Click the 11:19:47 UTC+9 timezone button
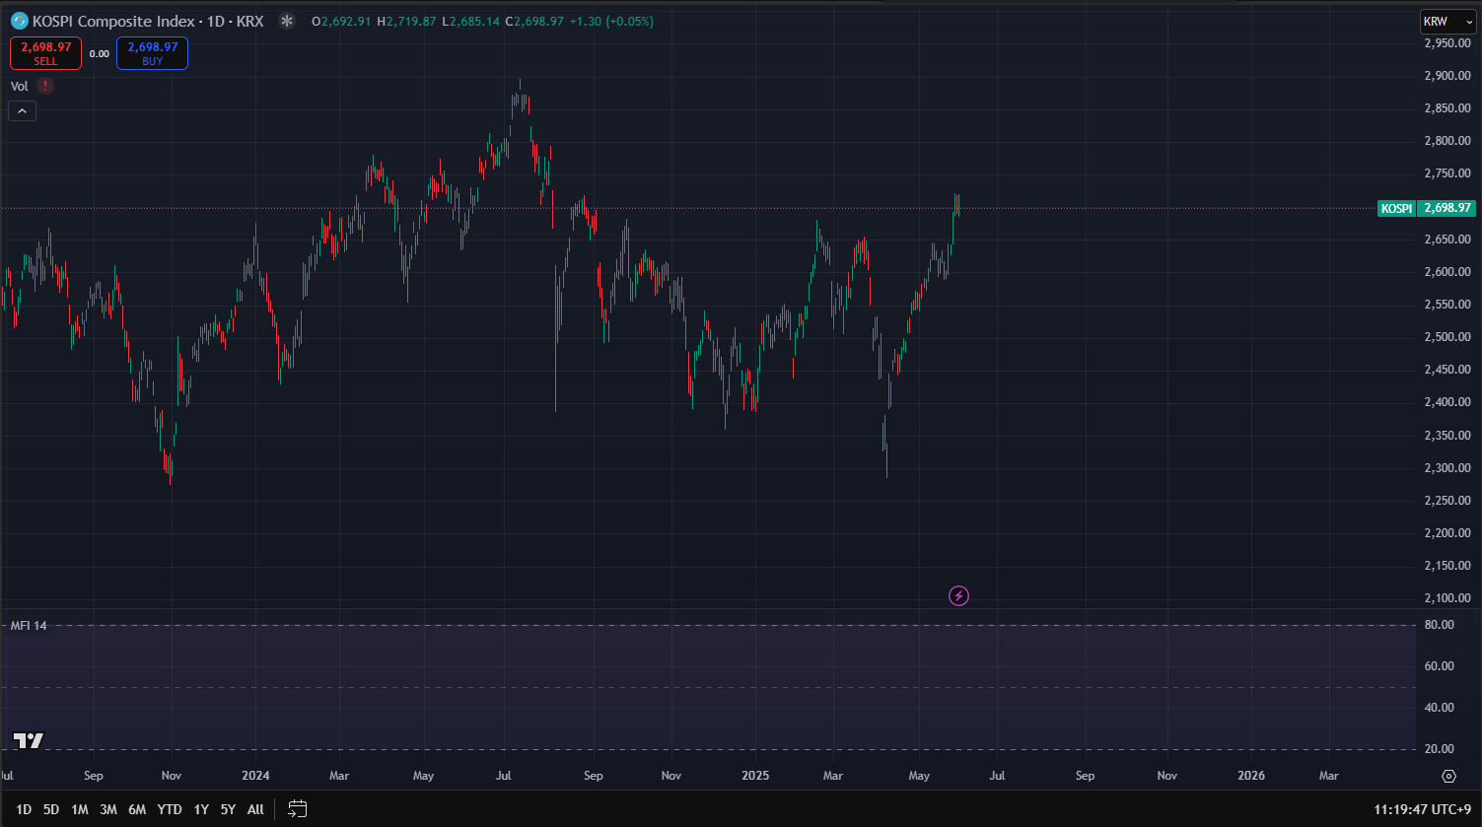 click(1420, 809)
